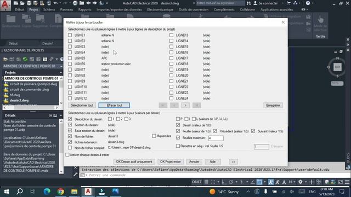Image resolution: width=351 pixels, height=197 pixels.
Task: Check the LIGNE5 APC checkbox
Action: click(70, 58)
